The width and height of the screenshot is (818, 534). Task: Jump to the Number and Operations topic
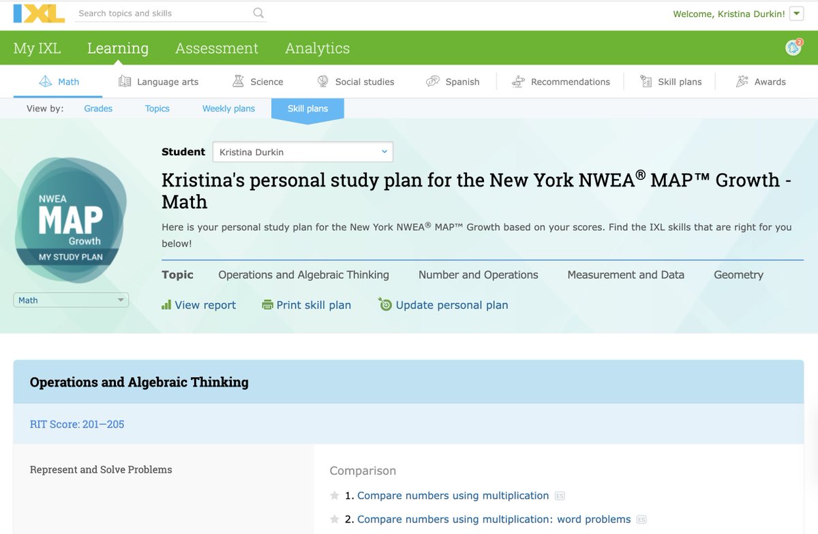pos(478,274)
